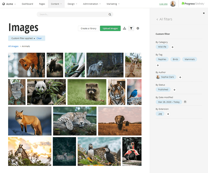Image resolution: width=208 pixels, height=173 pixels.
Task: Expand the Content menu dropdown
Action: 56,4
